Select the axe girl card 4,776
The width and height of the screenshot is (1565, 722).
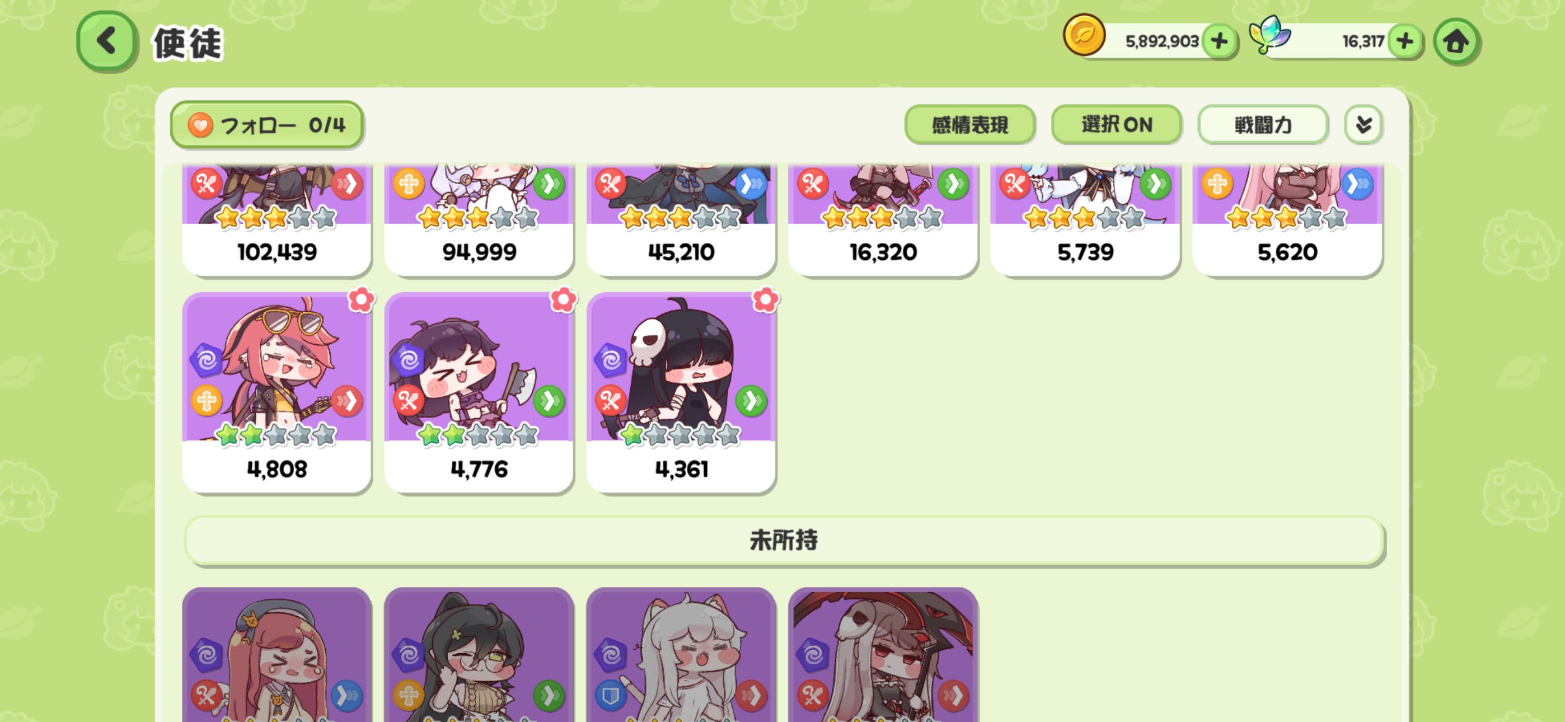(479, 392)
